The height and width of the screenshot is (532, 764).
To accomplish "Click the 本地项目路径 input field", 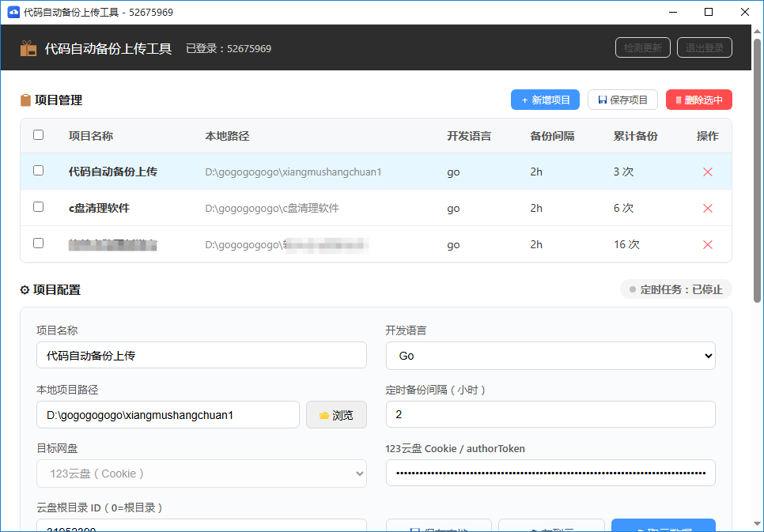I will 168,414.
